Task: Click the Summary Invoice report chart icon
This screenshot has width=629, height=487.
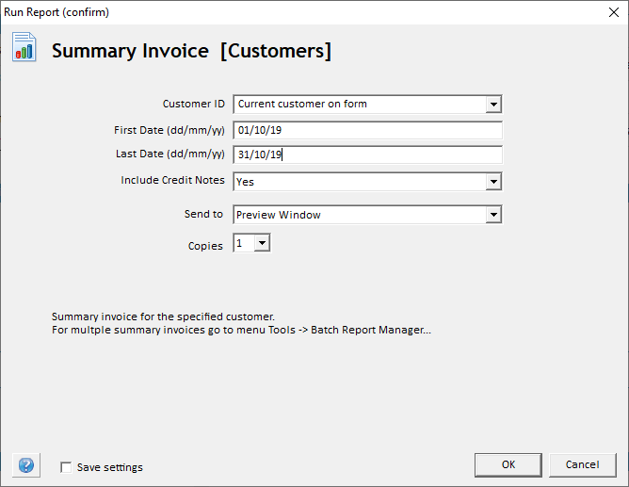Action: 24,48
